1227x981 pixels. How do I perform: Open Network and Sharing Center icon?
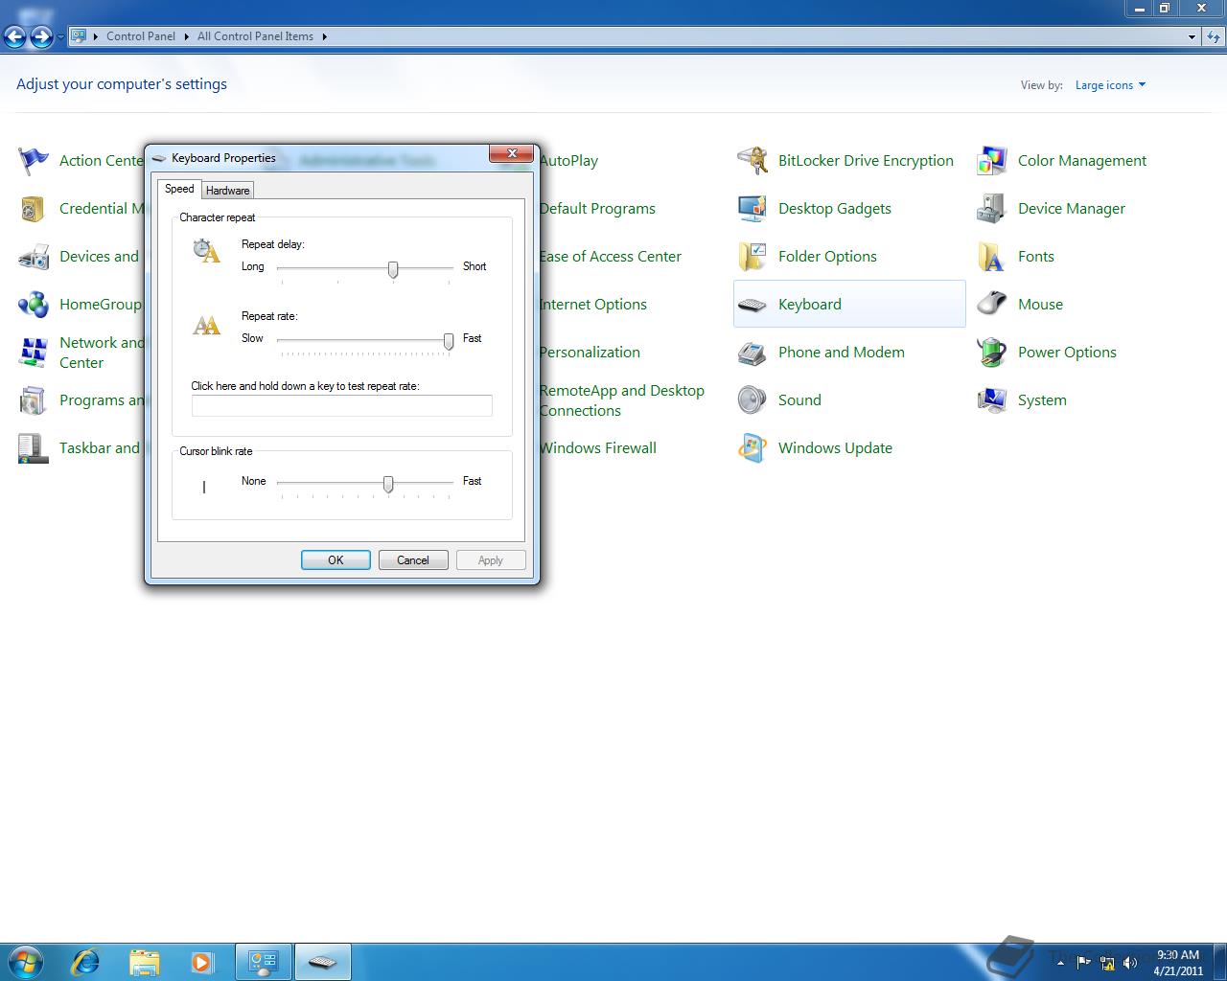[34, 353]
